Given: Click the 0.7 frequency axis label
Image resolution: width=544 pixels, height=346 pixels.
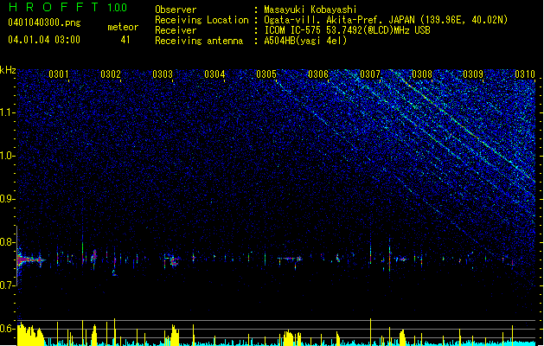Looking at the screenshot, I should tap(8, 285).
